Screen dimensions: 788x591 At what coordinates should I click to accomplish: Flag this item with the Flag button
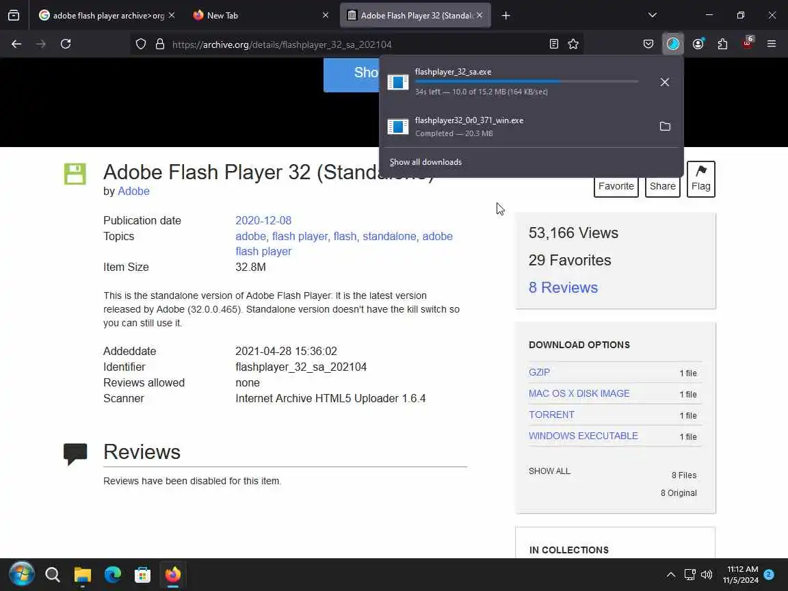[x=700, y=179]
